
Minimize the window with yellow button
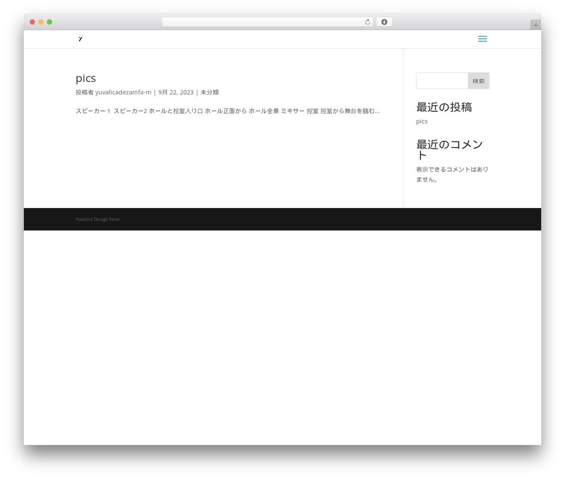tap(41, 22)
